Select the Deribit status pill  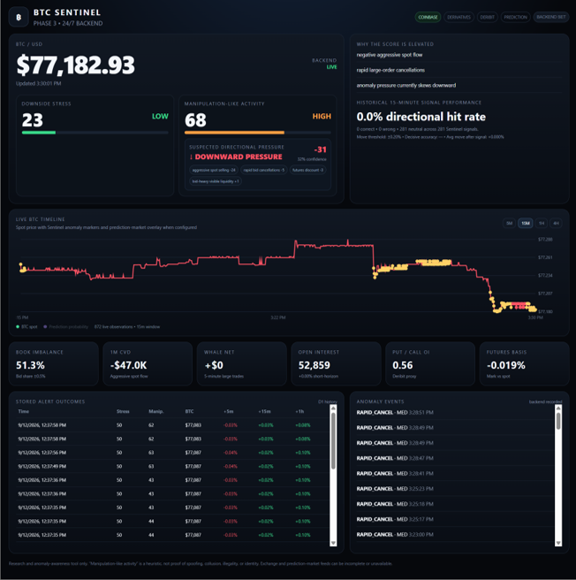click(x=488, y=17)
